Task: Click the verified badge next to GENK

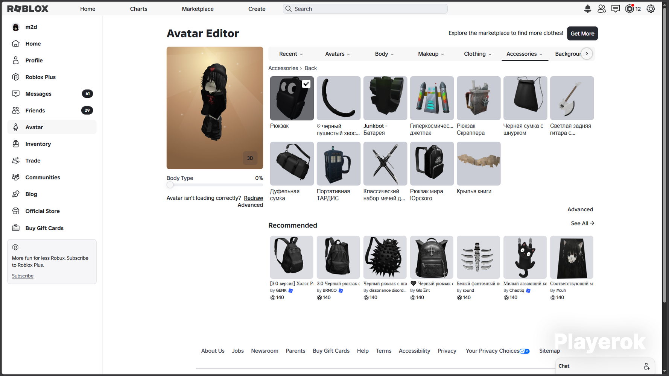Action: point(290,291)
